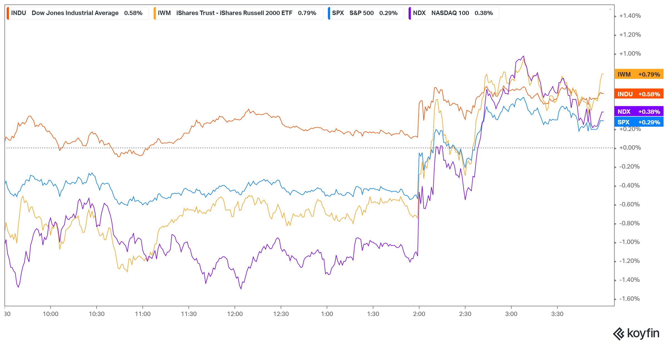Click the SPX +0.29% price tag

pyautogui.click(x=639, y=122)
